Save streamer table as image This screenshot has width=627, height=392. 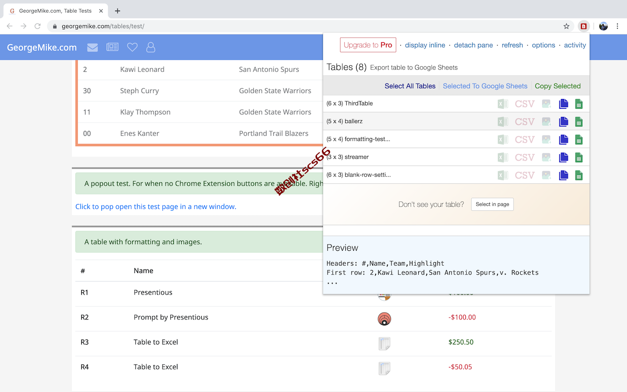point(546,157)
